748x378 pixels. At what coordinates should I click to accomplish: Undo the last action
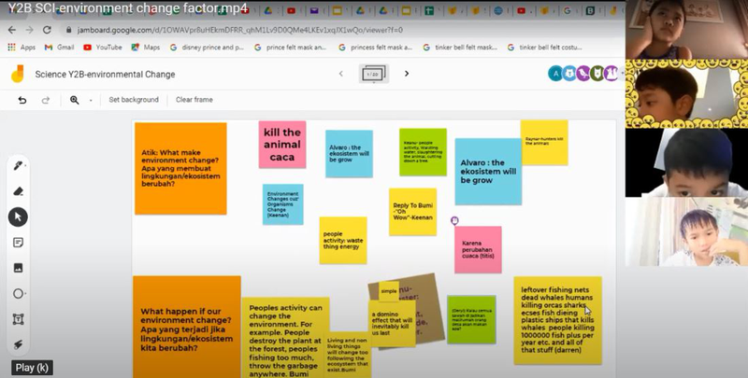22,99
